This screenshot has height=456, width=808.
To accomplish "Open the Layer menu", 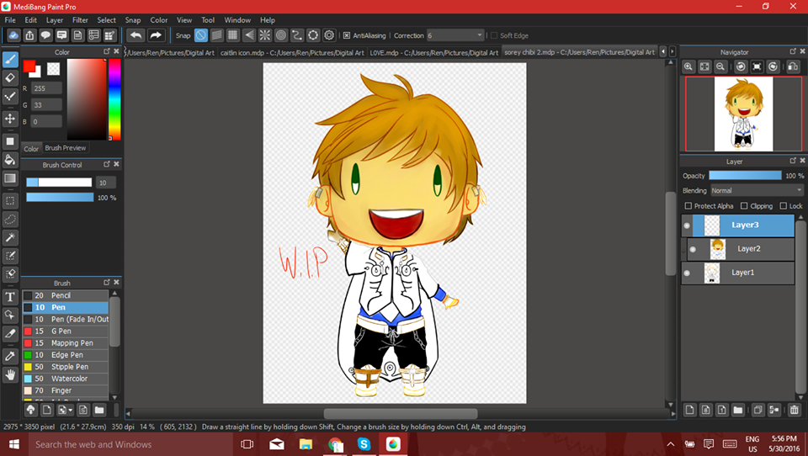I will (55, 20).
